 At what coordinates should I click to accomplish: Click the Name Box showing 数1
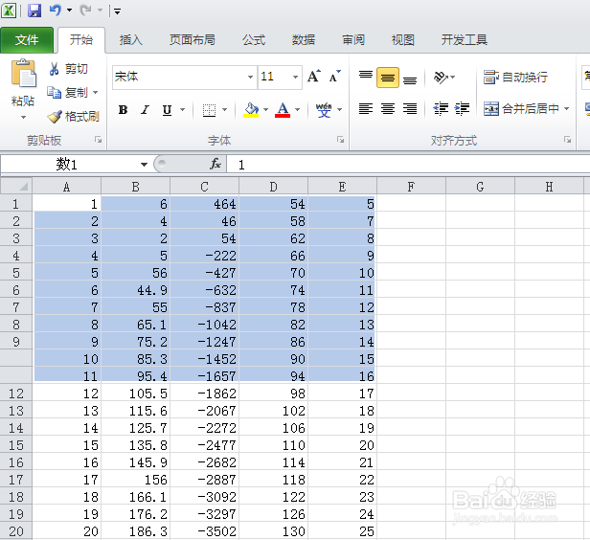click(70, 165)
